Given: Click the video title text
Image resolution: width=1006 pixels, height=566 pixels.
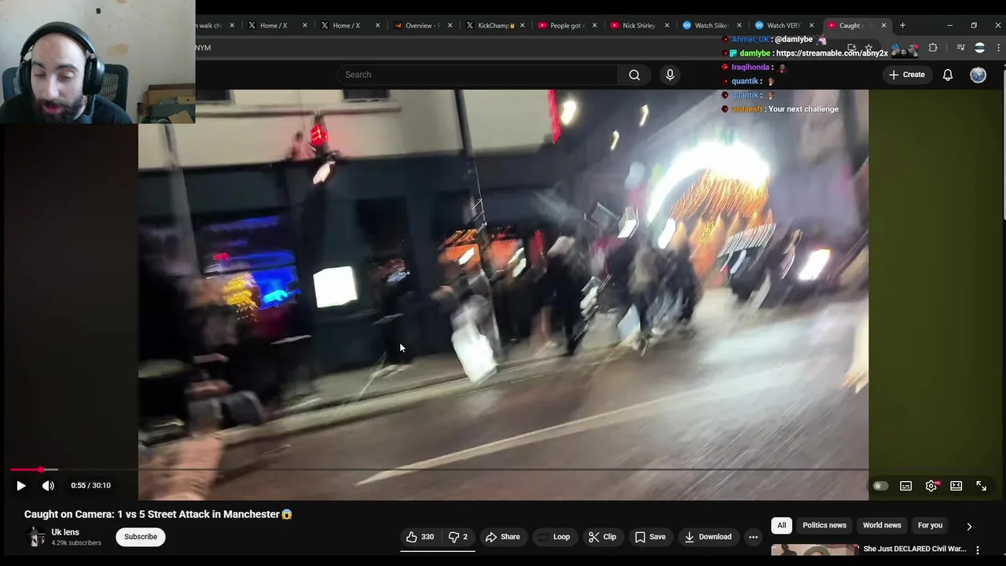Looking at the screenshot, I should [x=158, y=514].
